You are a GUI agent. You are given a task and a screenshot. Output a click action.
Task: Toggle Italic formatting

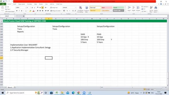pyautogui.click(x=19, y=11)
